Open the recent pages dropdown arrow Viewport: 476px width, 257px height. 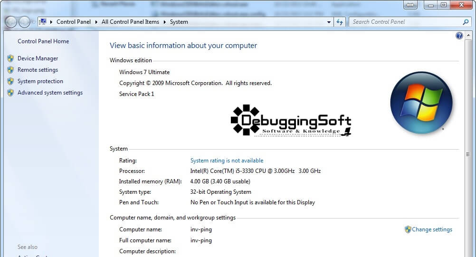[x=33, y=22]
